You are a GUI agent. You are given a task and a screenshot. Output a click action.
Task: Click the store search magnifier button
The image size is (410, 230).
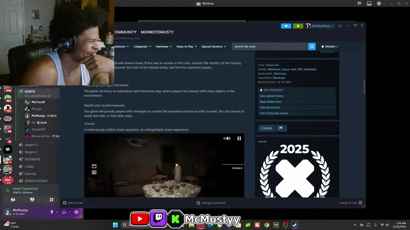point(312,47)
